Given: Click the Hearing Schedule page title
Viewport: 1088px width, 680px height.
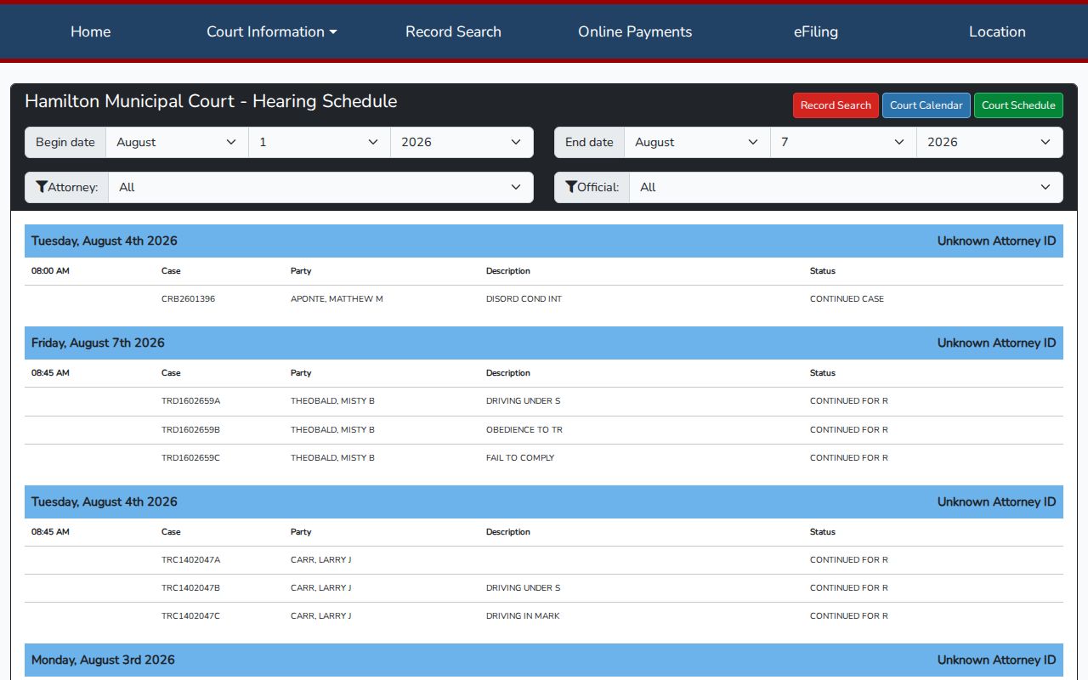Looking at the screenshot, I should (211, 101).
